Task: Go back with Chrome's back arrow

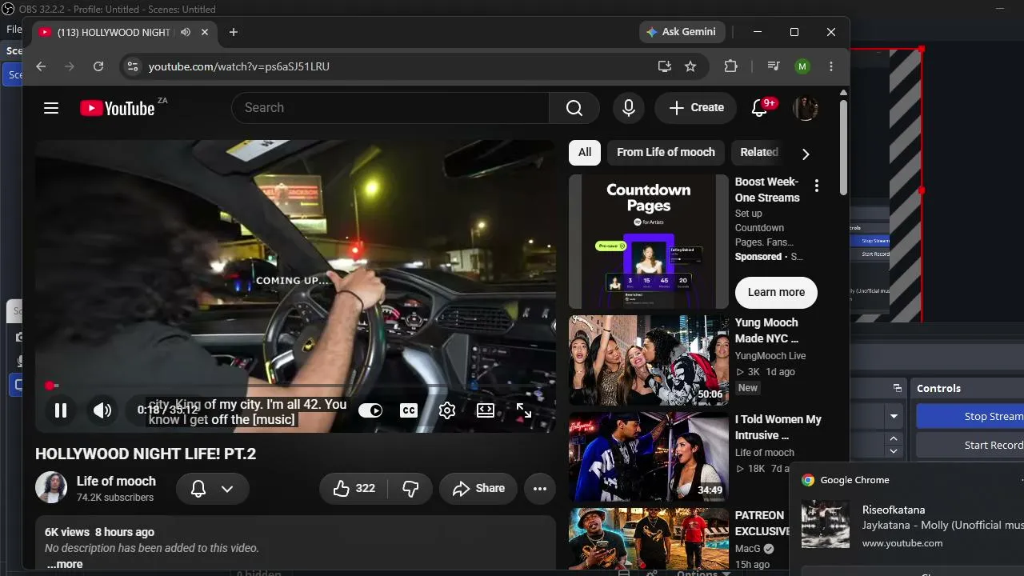Action: pos(41,66)
